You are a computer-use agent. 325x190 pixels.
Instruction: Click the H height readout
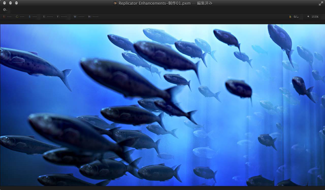click(x=93, y=17)
